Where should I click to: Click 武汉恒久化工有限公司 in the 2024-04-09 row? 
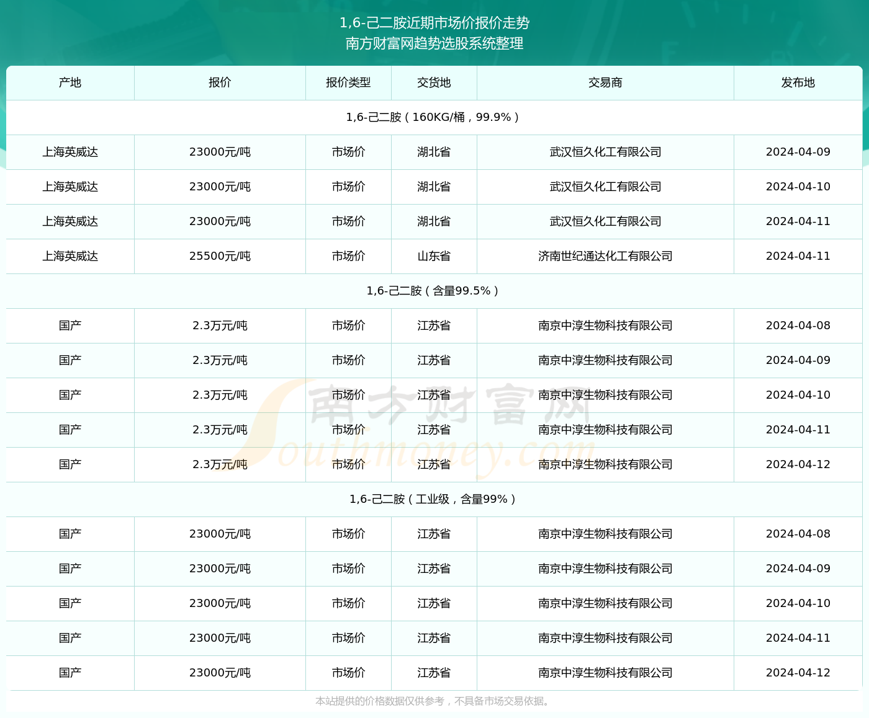coord(605,152)
